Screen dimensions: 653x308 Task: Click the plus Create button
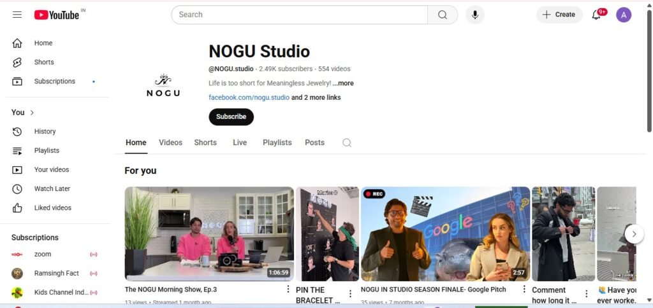coord(559,15)
